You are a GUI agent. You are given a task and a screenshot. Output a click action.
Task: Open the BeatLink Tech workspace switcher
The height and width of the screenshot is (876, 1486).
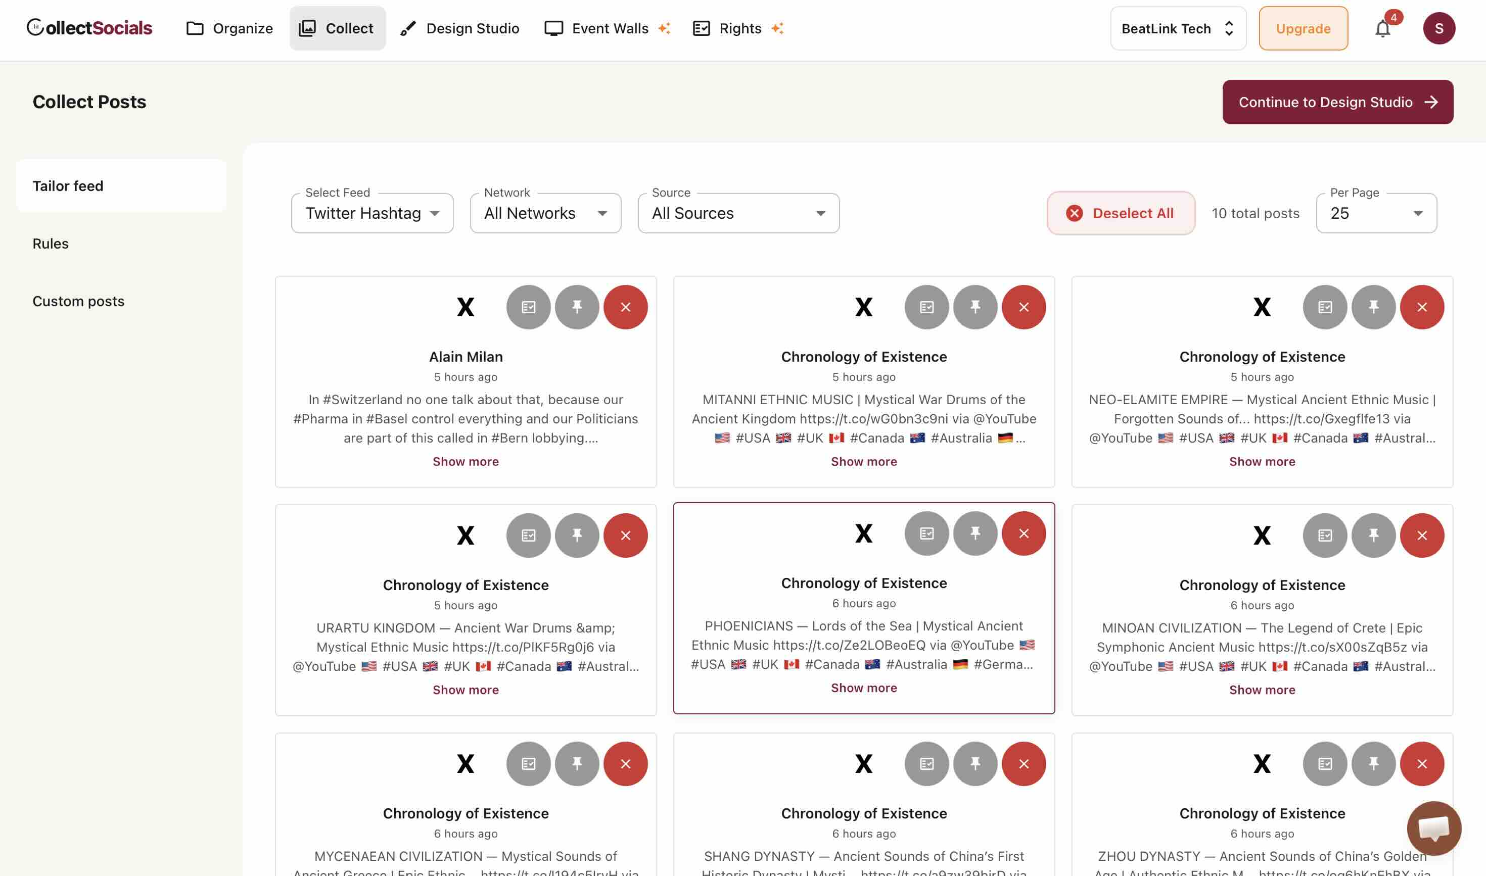pyautogui.click(x=1178, y=28)
